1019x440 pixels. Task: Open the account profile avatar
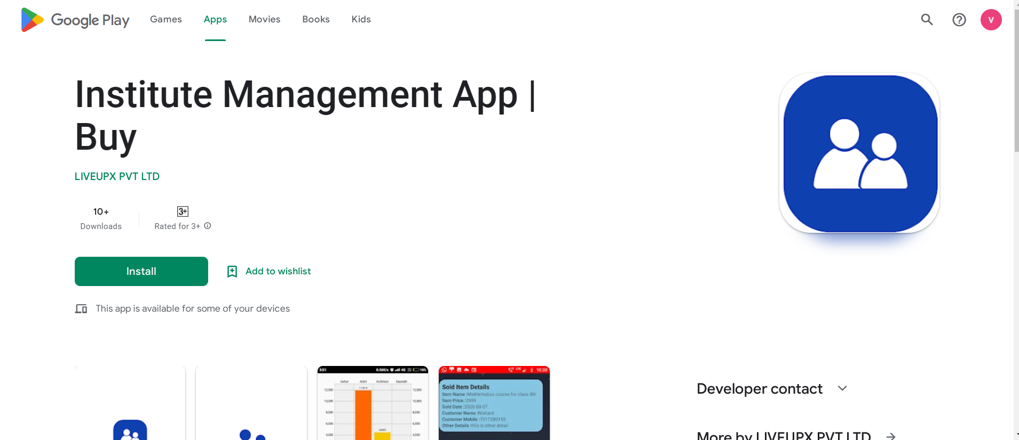click(991, 20)
